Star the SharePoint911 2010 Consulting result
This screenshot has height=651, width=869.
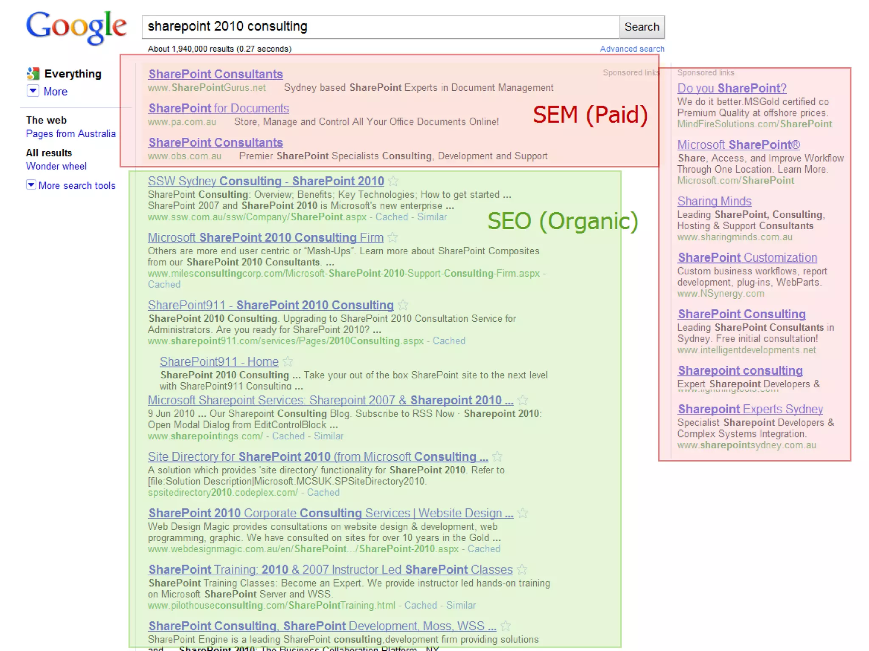coord(403,305)
